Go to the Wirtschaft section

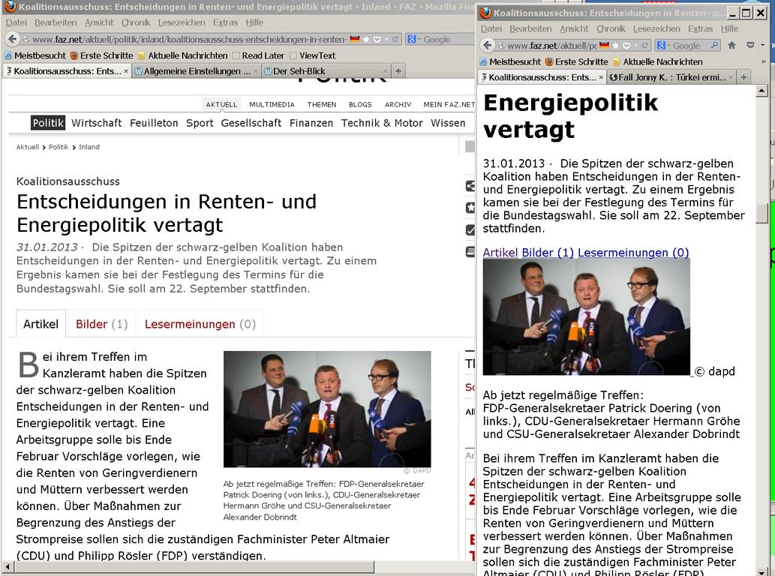96,123
